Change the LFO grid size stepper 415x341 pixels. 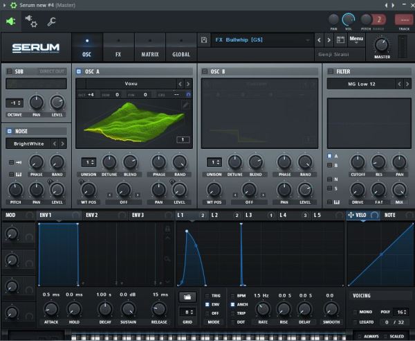pyautogui.click(x=187, y=312)
